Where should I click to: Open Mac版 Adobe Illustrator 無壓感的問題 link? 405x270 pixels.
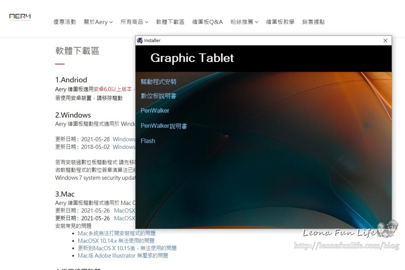(x=123, y=255)
